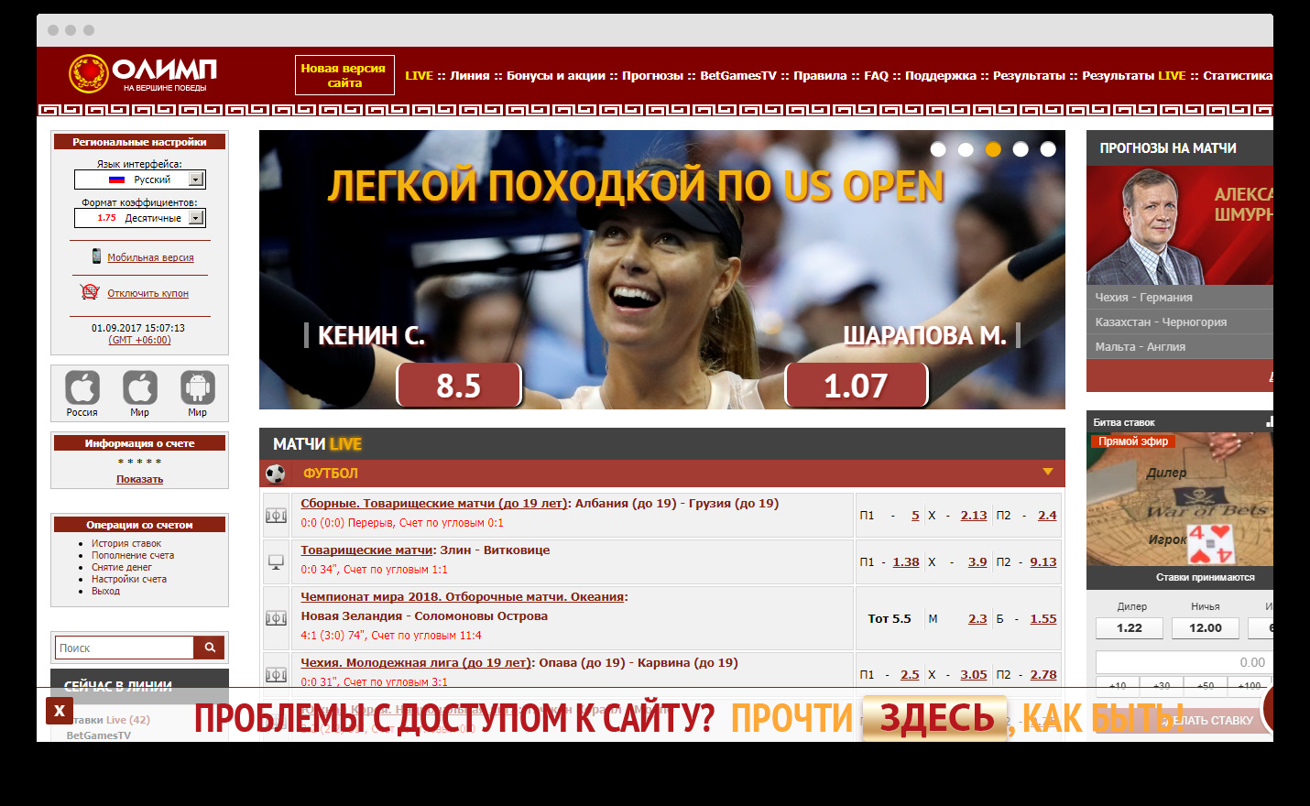The height and width of the screenshot is (806, 1310).
Task: Open iOS app icon labeled Россия
Action: point(82,388)
